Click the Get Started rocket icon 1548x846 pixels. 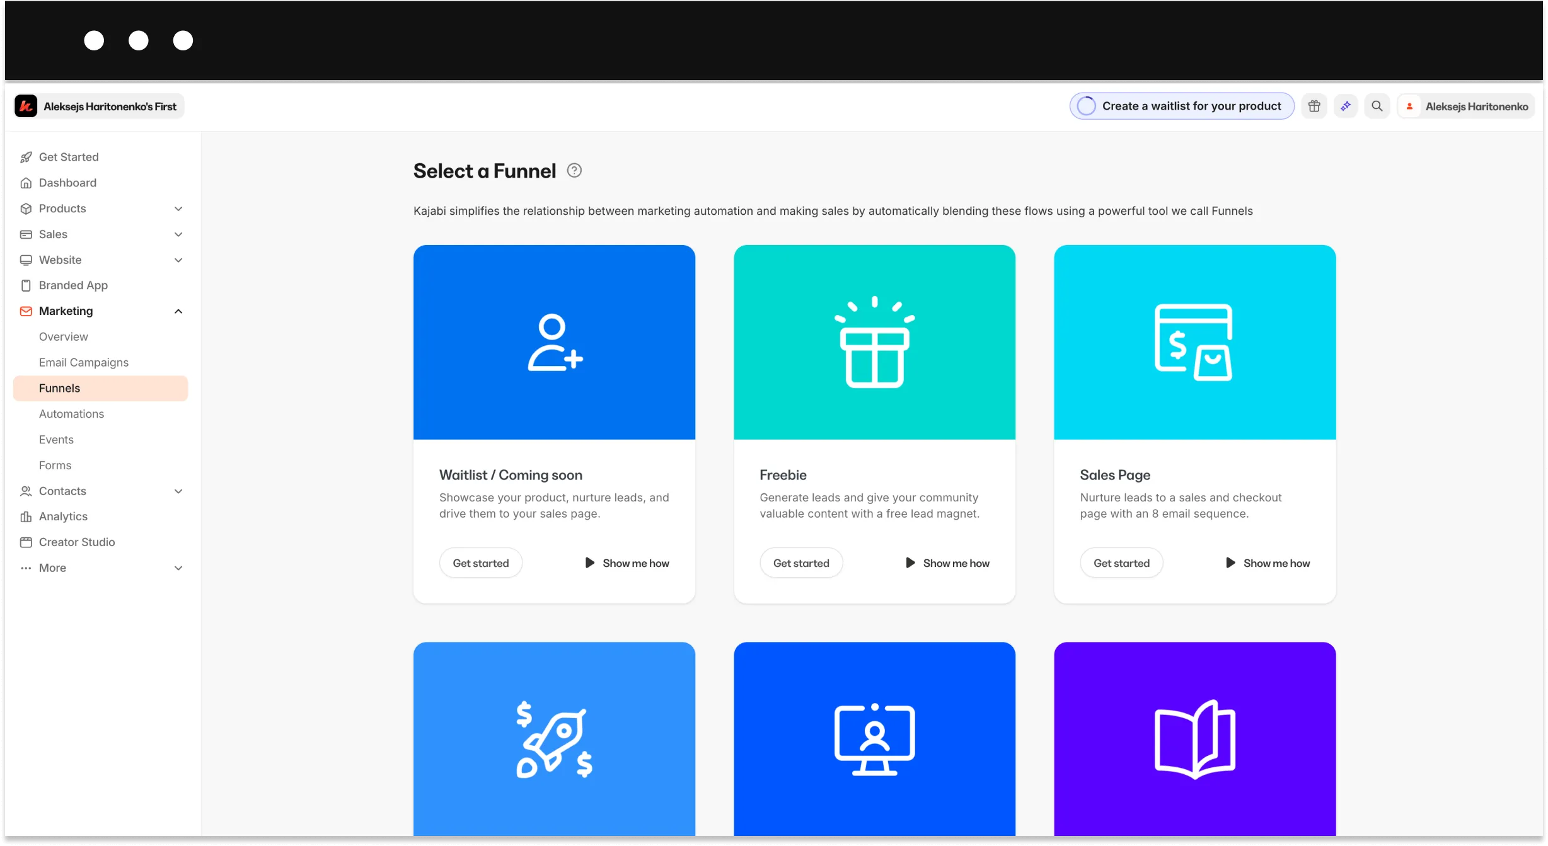point(26,157)
